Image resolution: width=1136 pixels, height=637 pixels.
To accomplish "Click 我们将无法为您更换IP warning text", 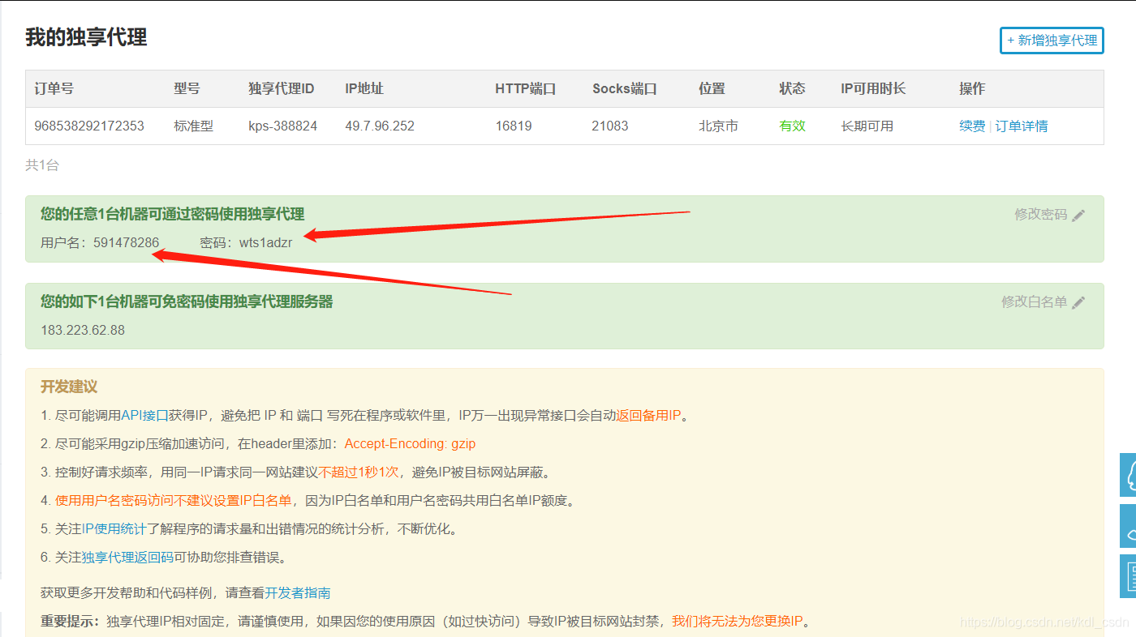I will (x=738, y=622).
